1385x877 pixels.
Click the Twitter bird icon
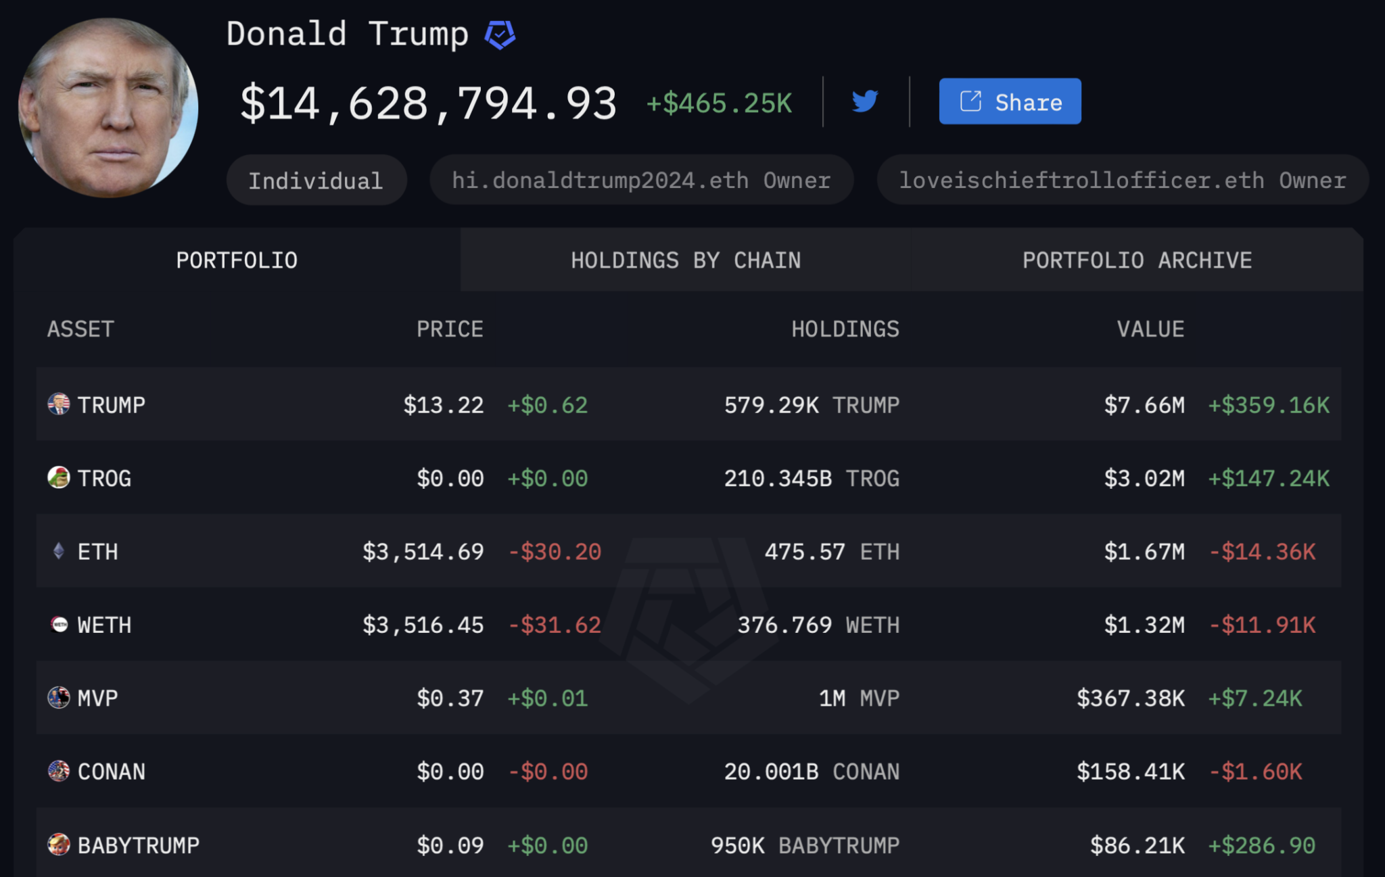[864, 101]
